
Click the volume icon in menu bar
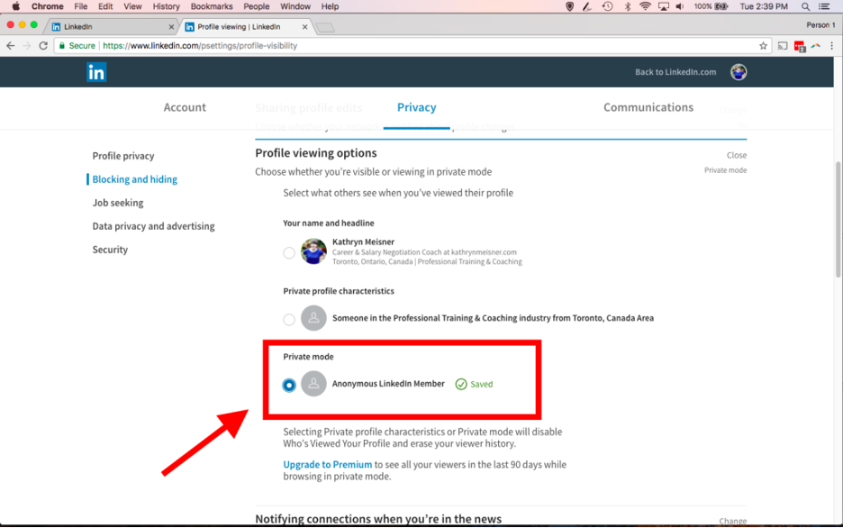point(680,6)
